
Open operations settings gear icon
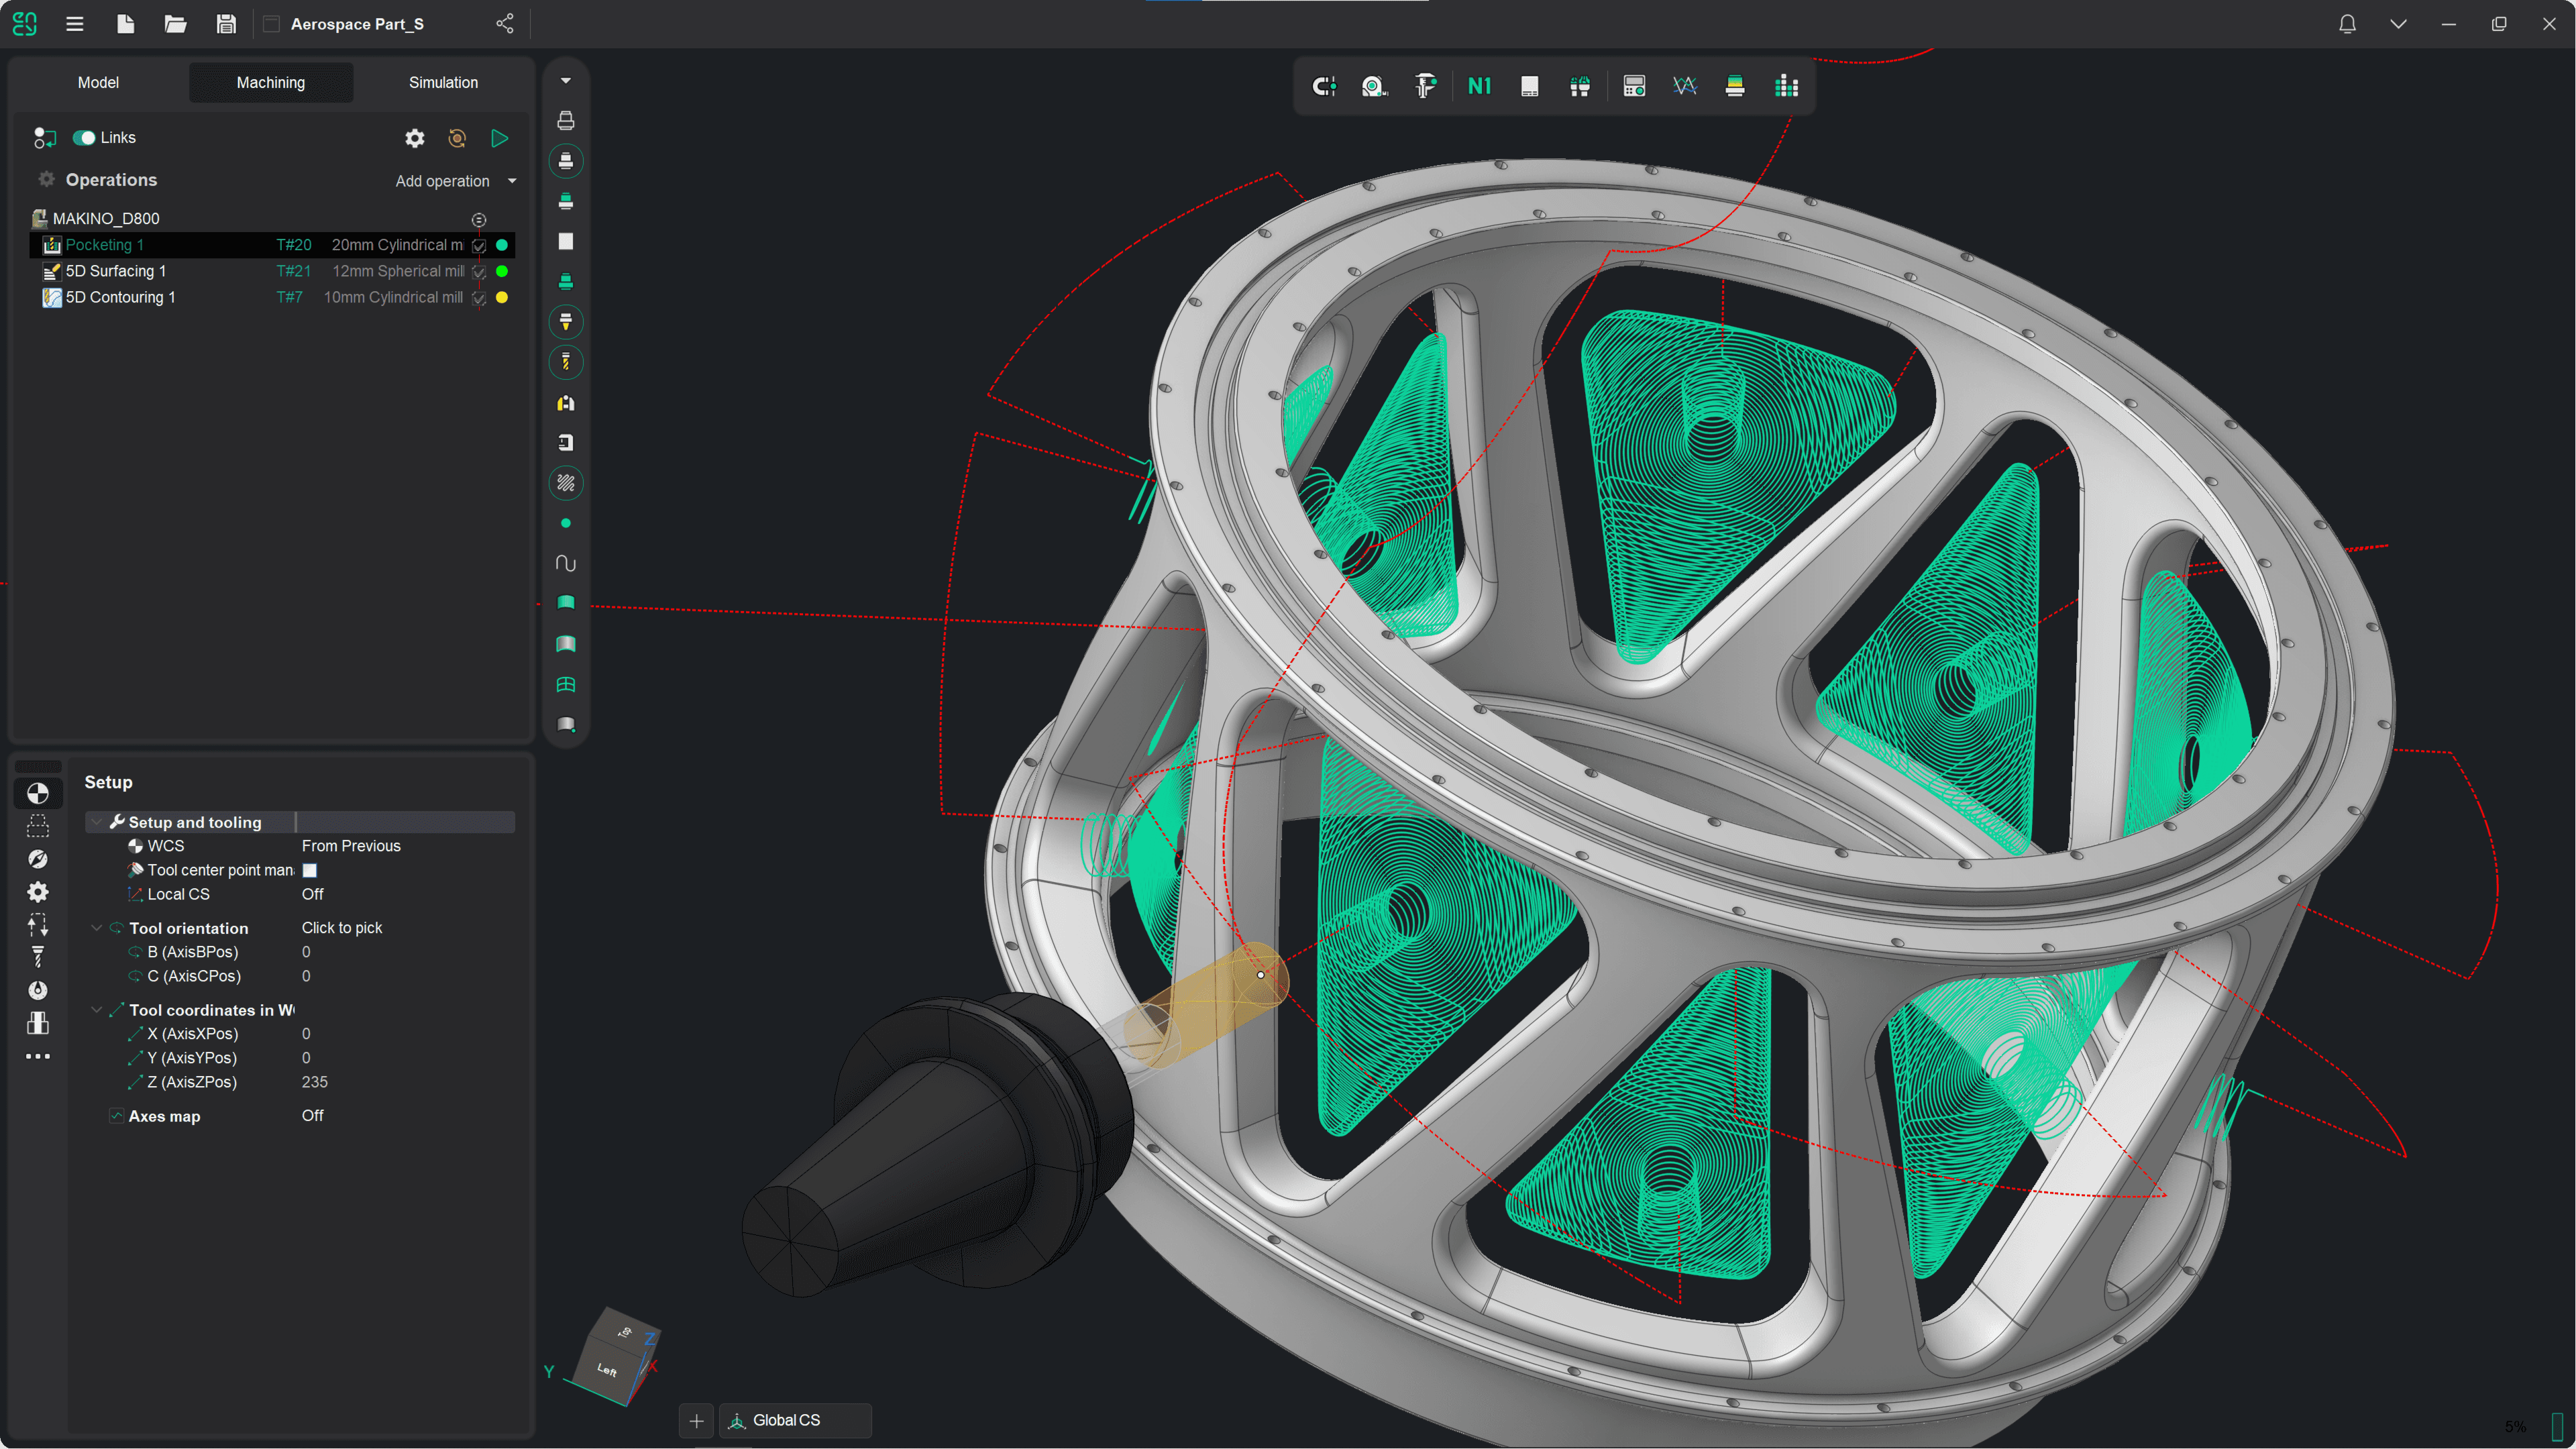[x=414, y=138]
